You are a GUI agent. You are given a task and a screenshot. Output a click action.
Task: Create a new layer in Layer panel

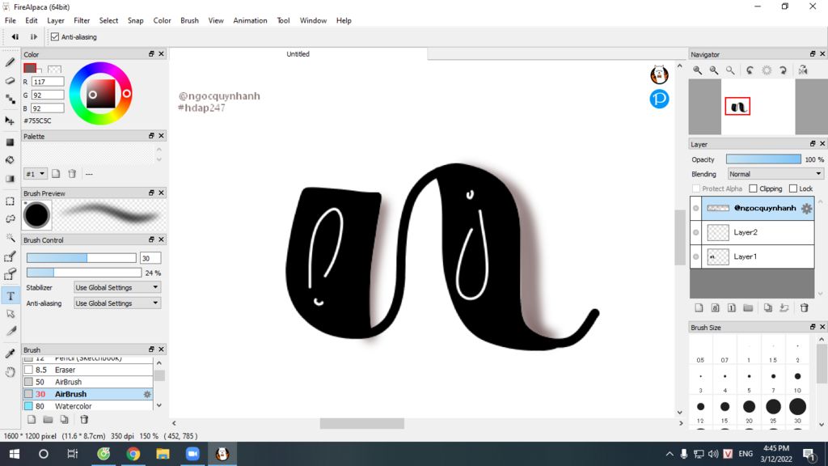pos(699,308)
